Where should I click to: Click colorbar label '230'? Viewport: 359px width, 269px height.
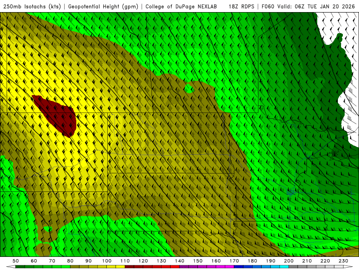343,261
